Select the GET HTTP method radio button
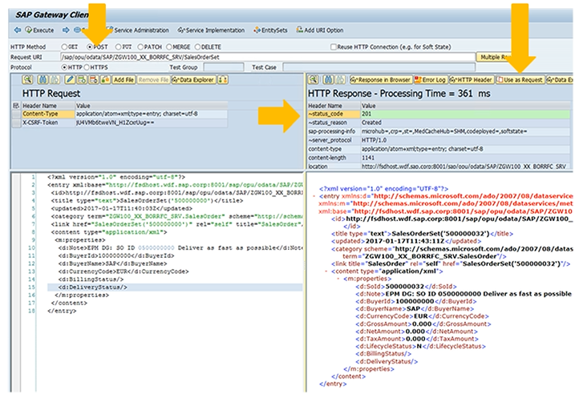Screen dimensions: 575x406 pos(65,47)
